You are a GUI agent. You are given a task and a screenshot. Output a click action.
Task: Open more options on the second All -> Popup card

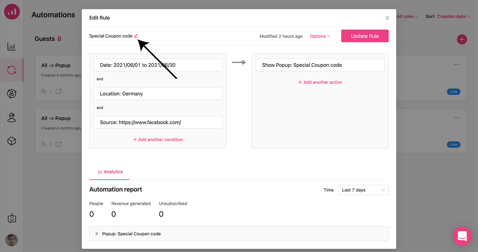tap(457, 117)
